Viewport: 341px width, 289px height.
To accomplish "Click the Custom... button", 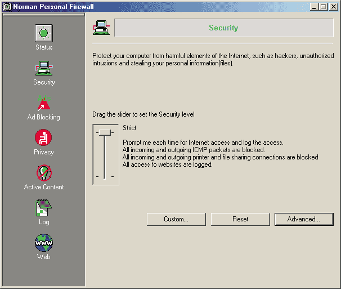I will (x=176, y=219).
